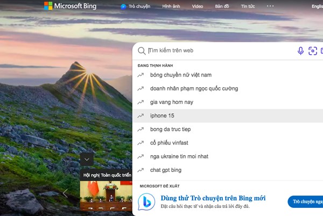Image resolution: width=323 pixels, height=216 pixels.
Task: Open Dùng thử Trò chuyện trên Bing mới
Action: tap(213, 198)
